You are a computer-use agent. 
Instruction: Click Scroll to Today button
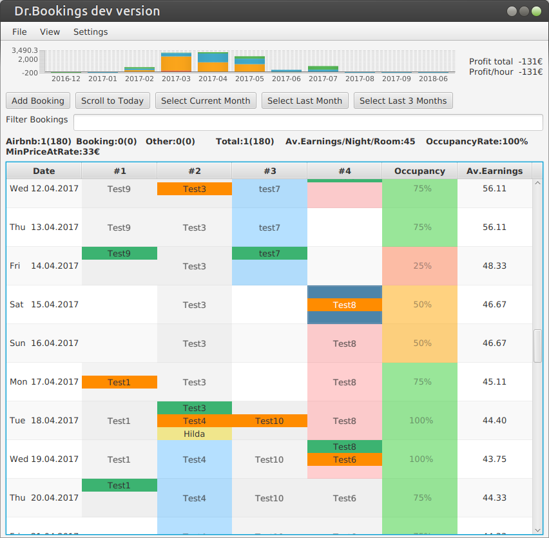point(112,101)
